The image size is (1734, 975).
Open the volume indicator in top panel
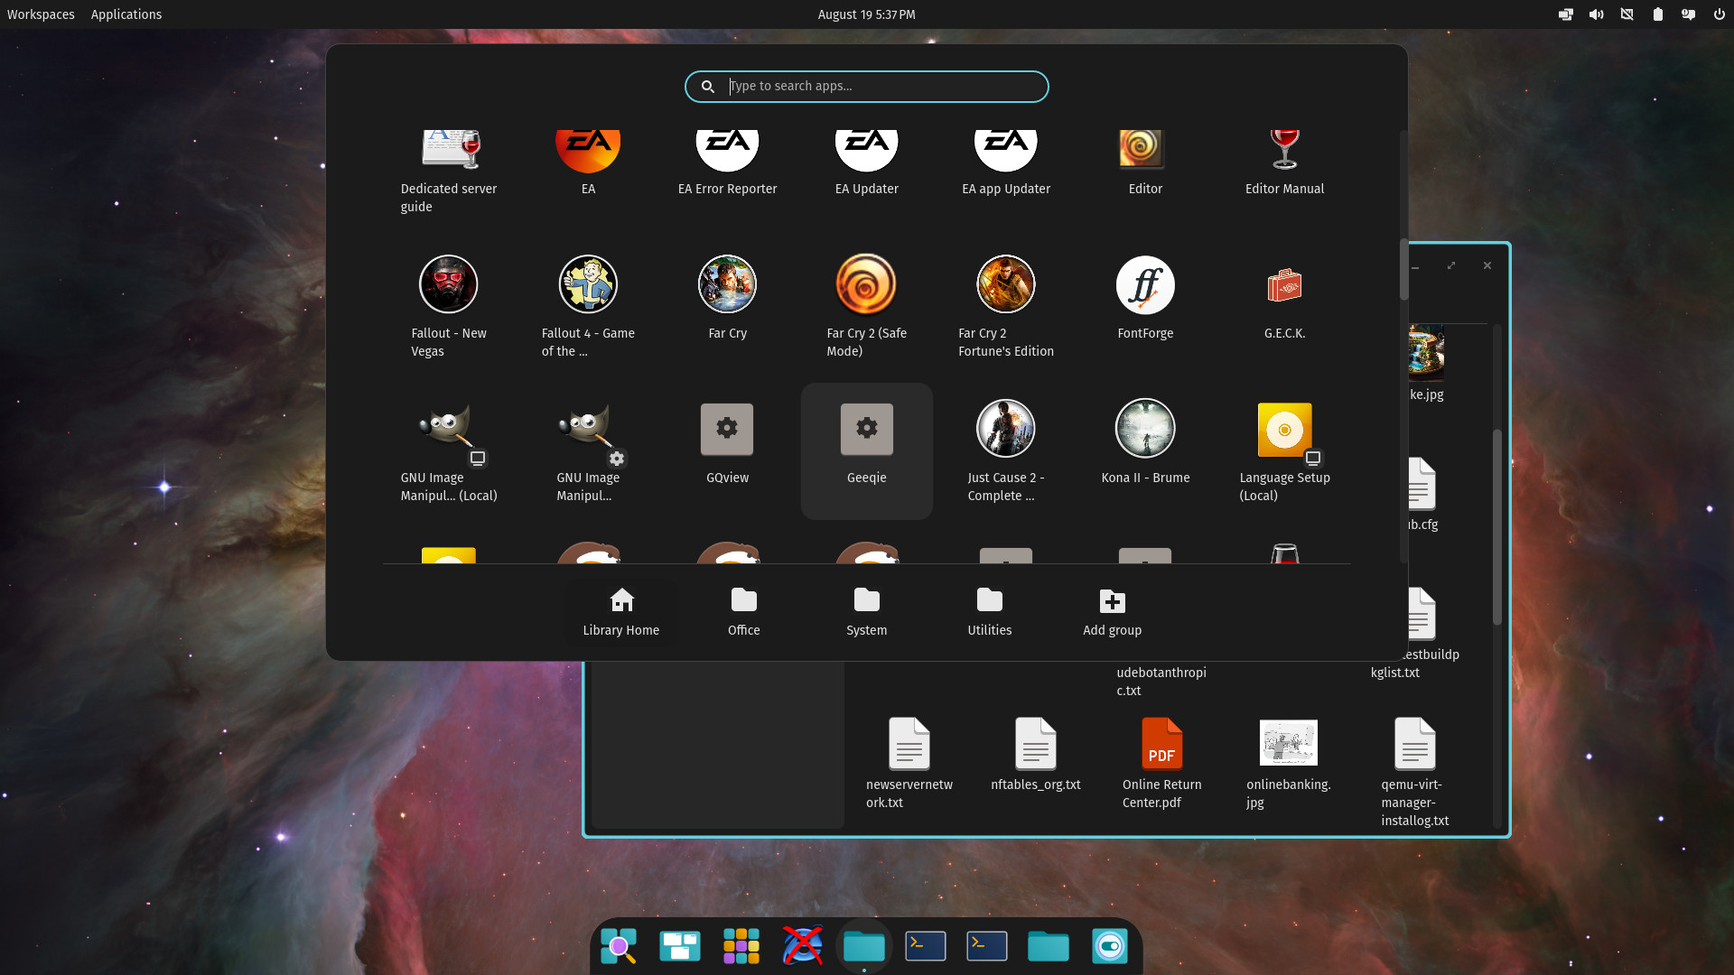click(x=1597, y=14)
